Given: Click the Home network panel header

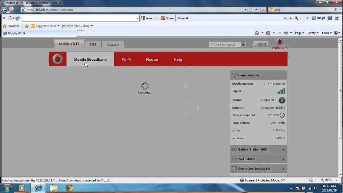Looking at the screenshot, I should point(259,75).
